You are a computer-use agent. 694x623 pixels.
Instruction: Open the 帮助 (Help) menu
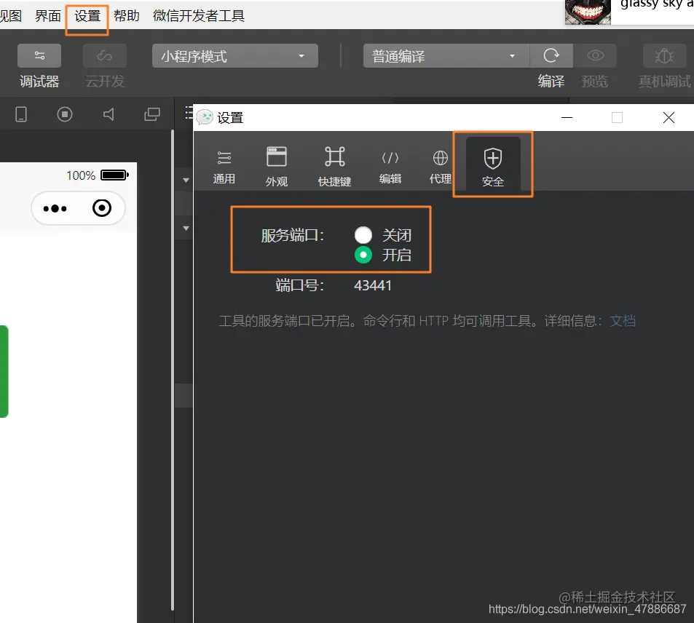[126, 15]
